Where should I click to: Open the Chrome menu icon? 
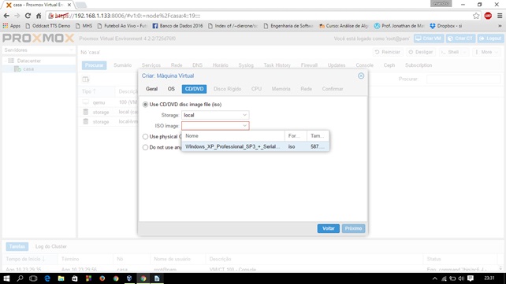pos(500,16)
